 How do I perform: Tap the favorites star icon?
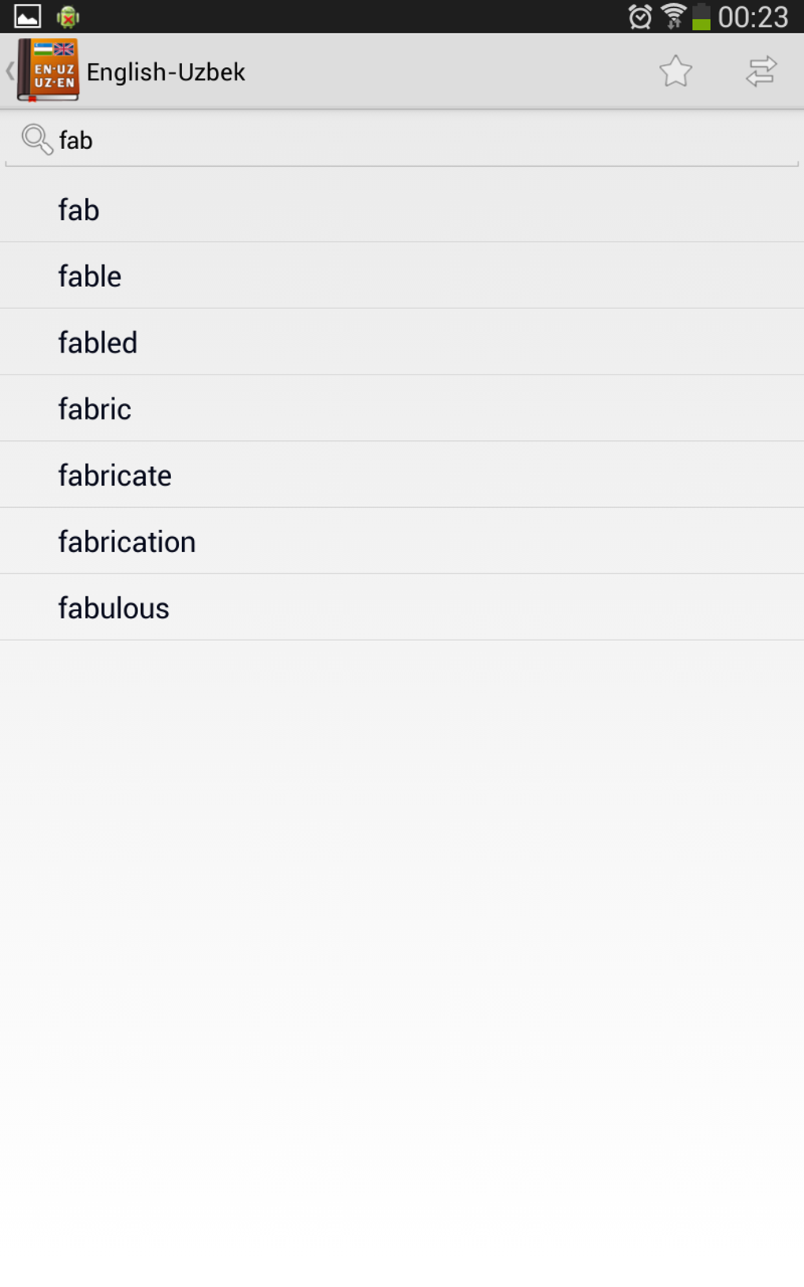pyautogui.click(x=676, y=72)
